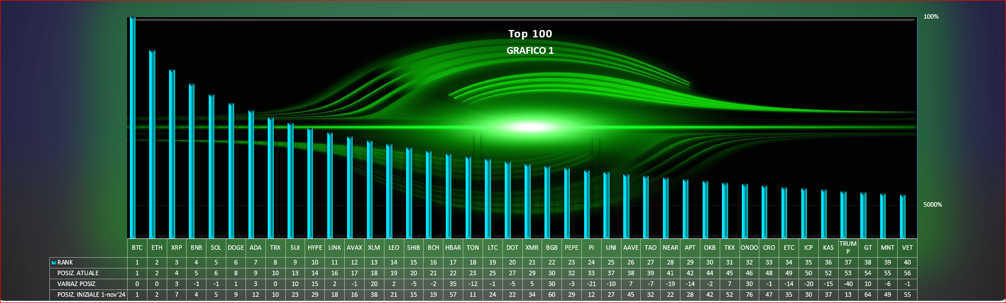Click the LEO column header

pyautogui.click(x=394, y=248)
